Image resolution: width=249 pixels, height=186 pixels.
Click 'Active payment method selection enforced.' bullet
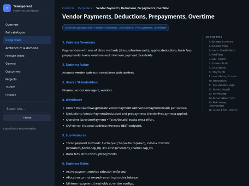point(96,171)
